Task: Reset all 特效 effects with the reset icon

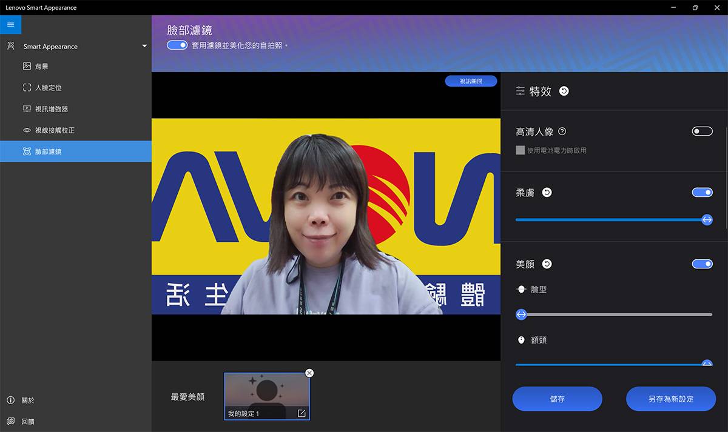Action: coord(564,91)
